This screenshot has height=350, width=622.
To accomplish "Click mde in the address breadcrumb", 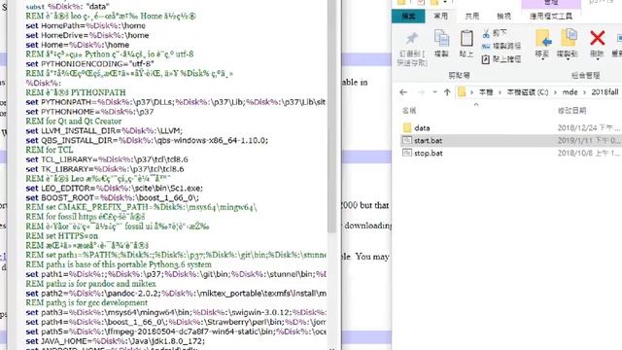I will [x=570, y=92].
